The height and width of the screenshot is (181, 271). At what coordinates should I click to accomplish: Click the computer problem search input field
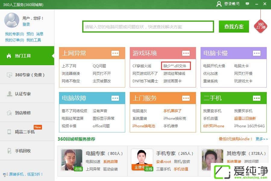coord(148,27)
